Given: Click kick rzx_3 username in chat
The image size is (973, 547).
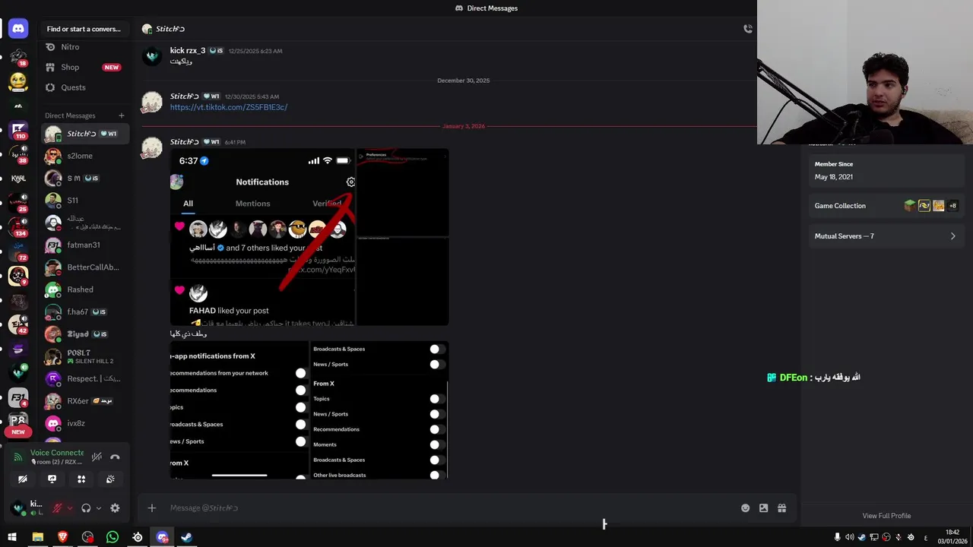Looking at the screenshot, I should click(188, 51).
